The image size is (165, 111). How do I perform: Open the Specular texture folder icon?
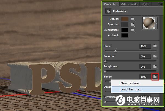pos(133,25)
